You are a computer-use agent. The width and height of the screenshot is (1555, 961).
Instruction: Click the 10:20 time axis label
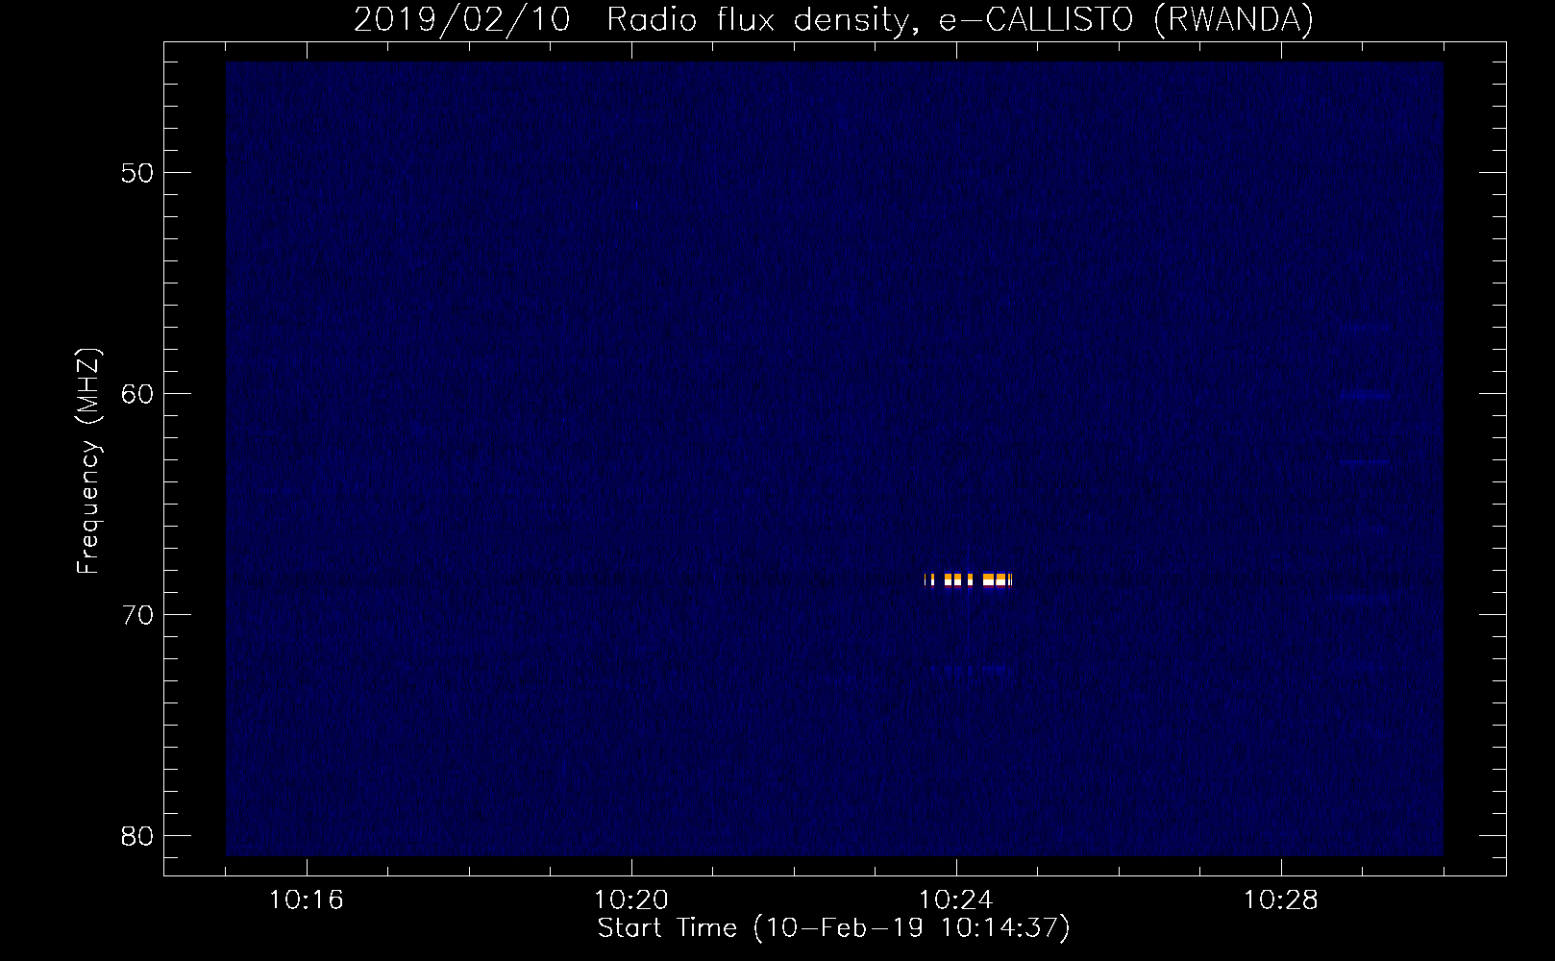click(x=631, y=900)
